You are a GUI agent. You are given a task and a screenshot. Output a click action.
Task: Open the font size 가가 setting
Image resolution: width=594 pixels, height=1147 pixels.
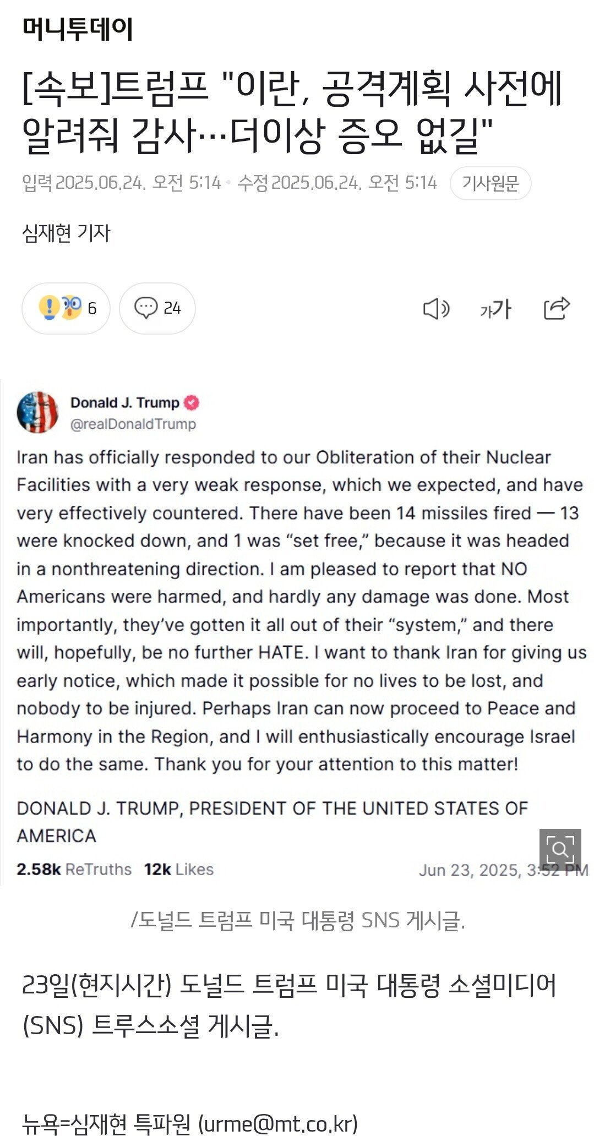(495, 309)
